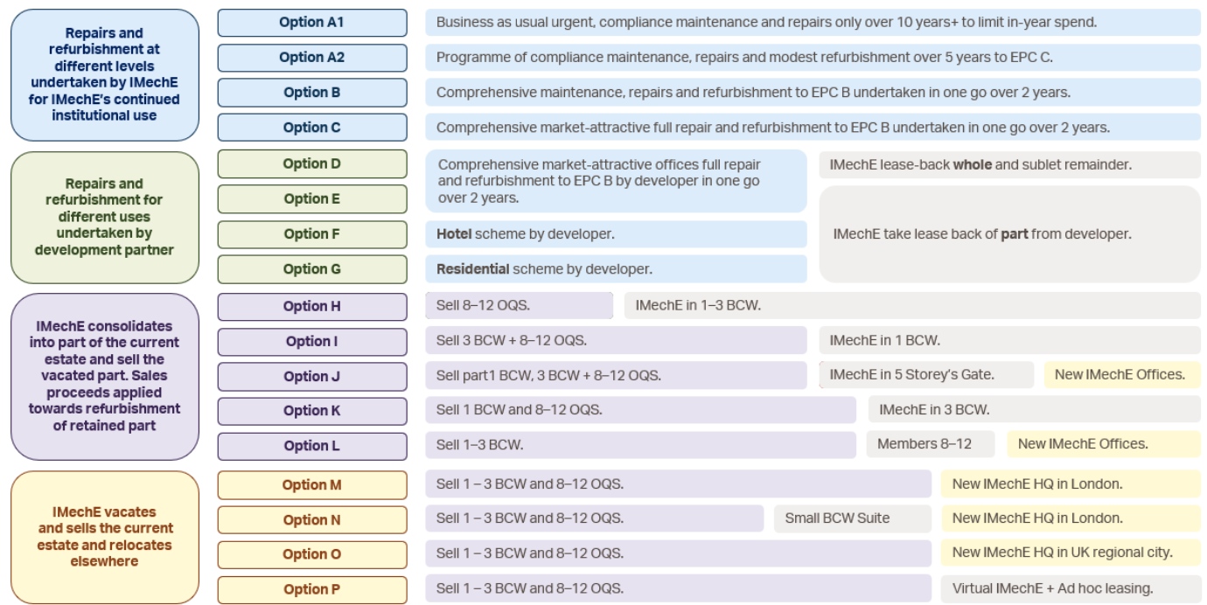Select the Option P box

pyautogui.click(x=312, y=589)
